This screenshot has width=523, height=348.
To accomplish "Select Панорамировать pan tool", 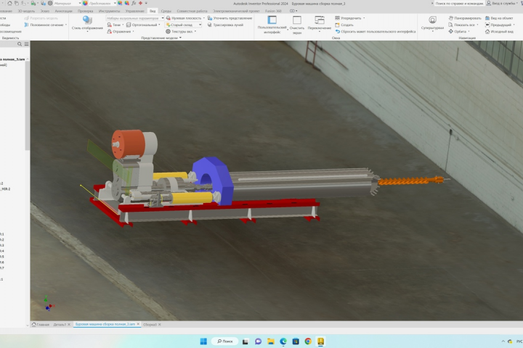I will pyautogui.click(x=465, y=18).
